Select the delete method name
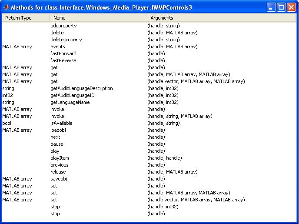 click(57, 33)
